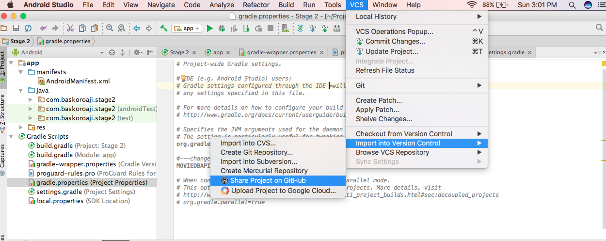Select Share Project on GitHub
This screenshot has height=241, width=606.
(x=278, y=180)
